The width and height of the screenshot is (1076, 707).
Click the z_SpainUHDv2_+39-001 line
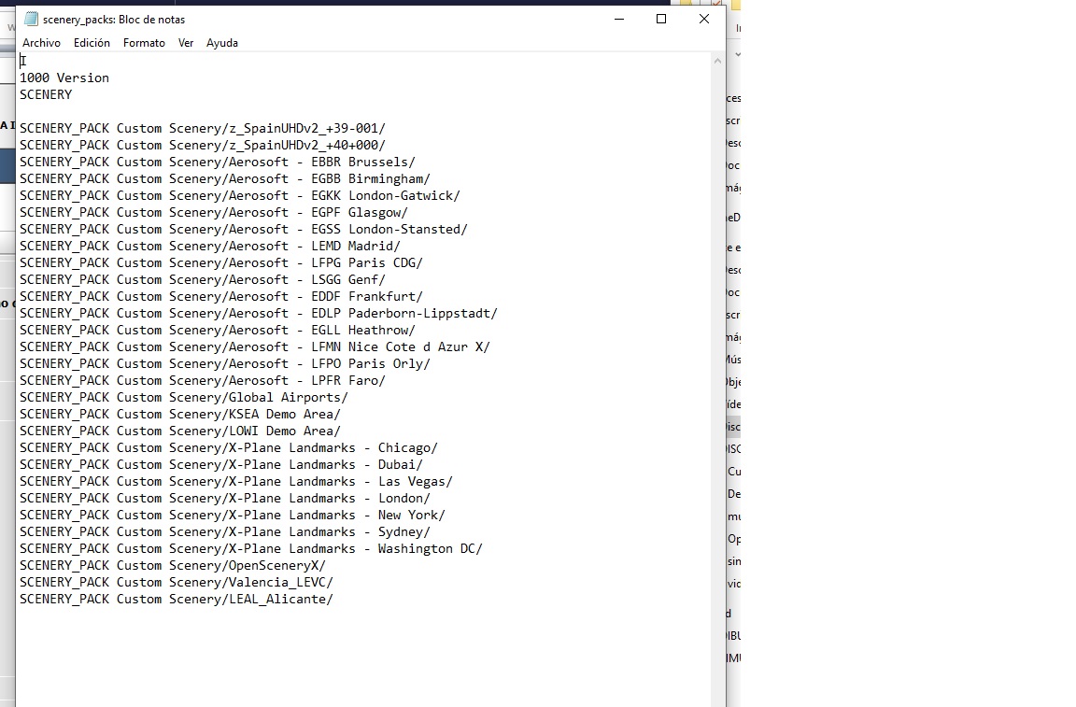pyautogui.click(x=203, y=128)
